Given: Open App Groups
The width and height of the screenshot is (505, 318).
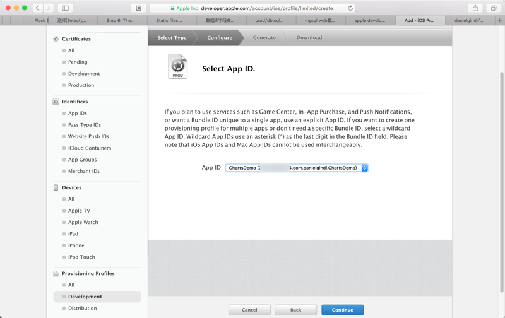Looking at the screenshot, I should (x=83, y=160).
